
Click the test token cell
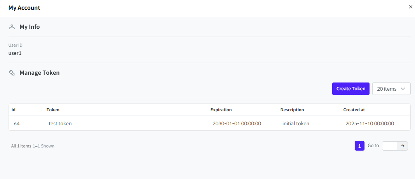tap(60, 123)
